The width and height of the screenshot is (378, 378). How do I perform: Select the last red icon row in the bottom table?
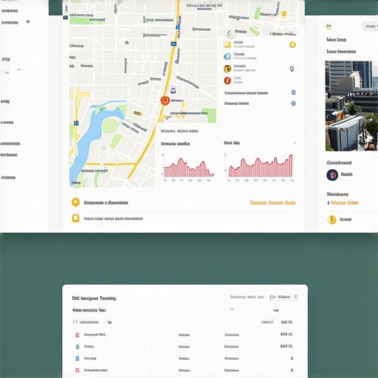[185, 370]
